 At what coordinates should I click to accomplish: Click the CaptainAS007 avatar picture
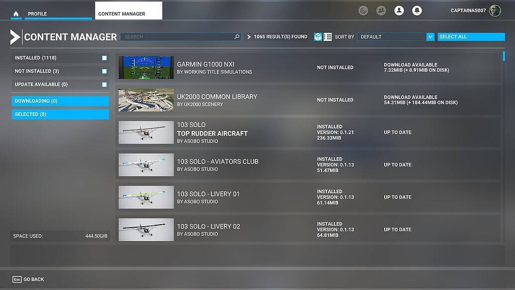[x=495, y=10]
